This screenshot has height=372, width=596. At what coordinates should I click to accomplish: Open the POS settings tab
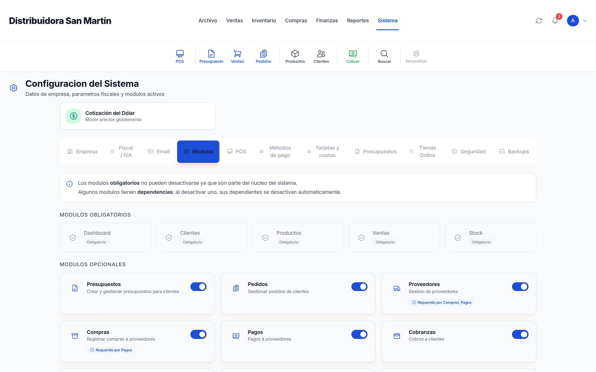pyautogui.click(x=236, y=151)
